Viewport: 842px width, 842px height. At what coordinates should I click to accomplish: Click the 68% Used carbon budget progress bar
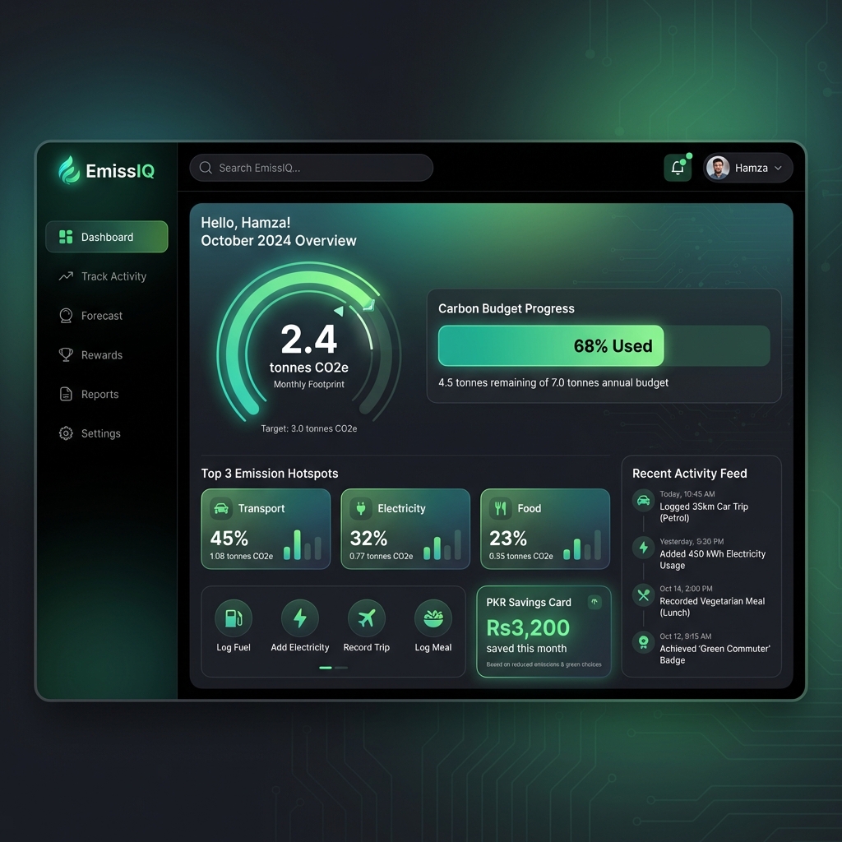550,345
